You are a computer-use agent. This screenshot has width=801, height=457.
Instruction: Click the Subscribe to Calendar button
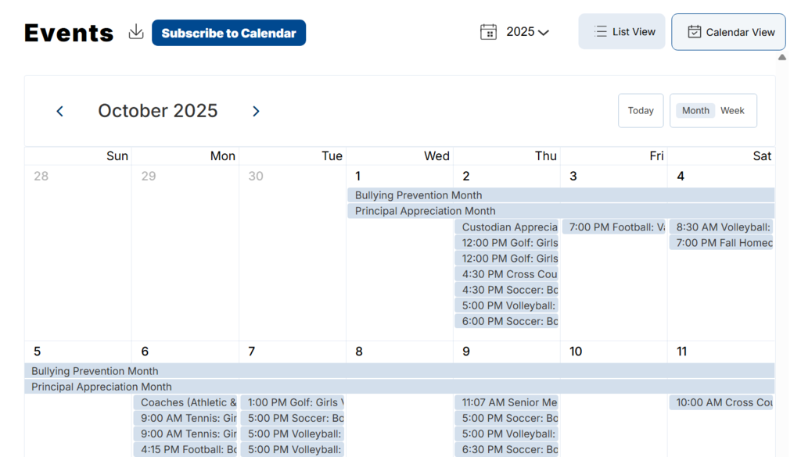pyautogui.click(x=228, y=33)
